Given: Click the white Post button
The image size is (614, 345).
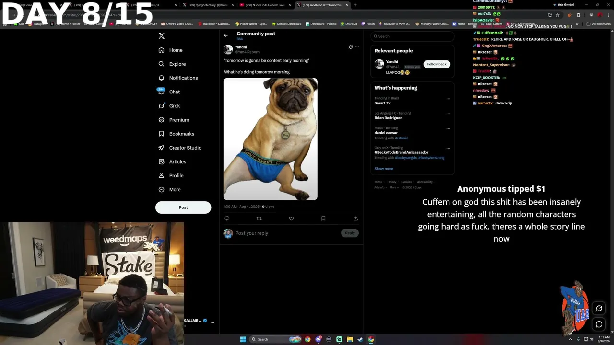Looking at the screenshot, I should [183, 207].
